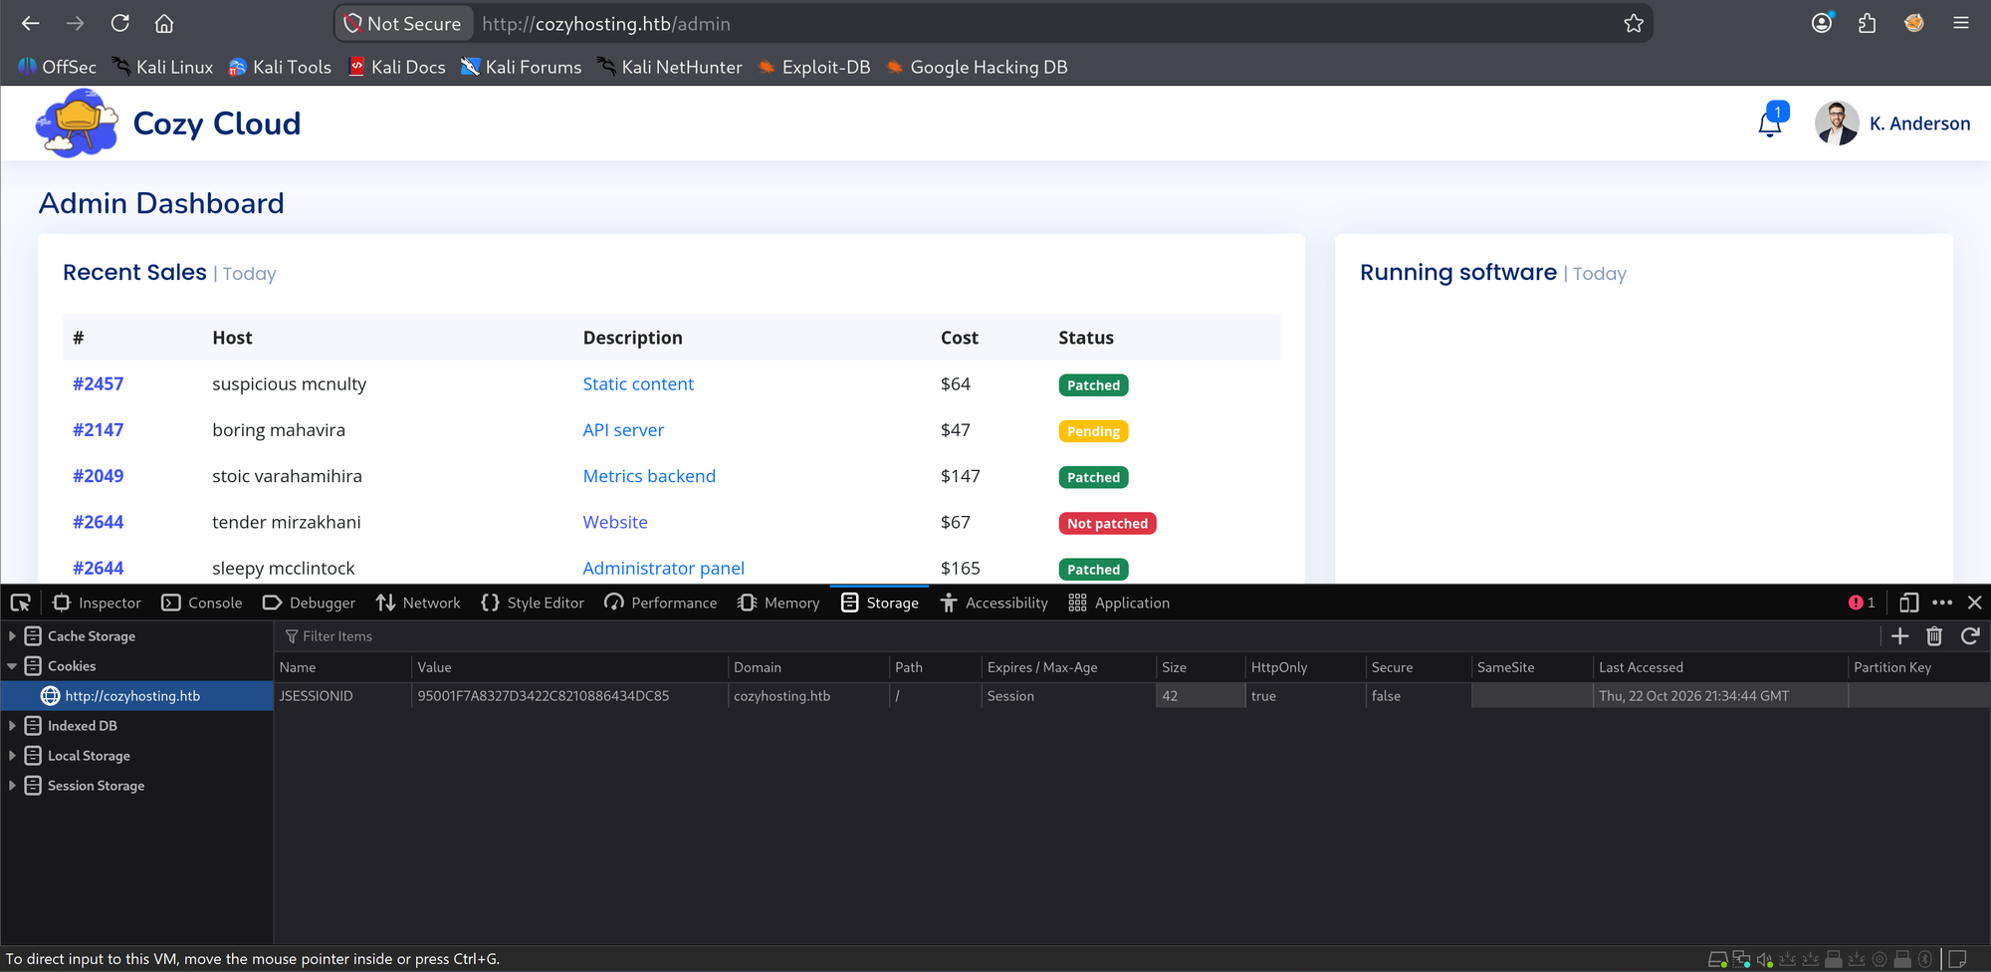Open the Static content link

click(x=638, y=383)
